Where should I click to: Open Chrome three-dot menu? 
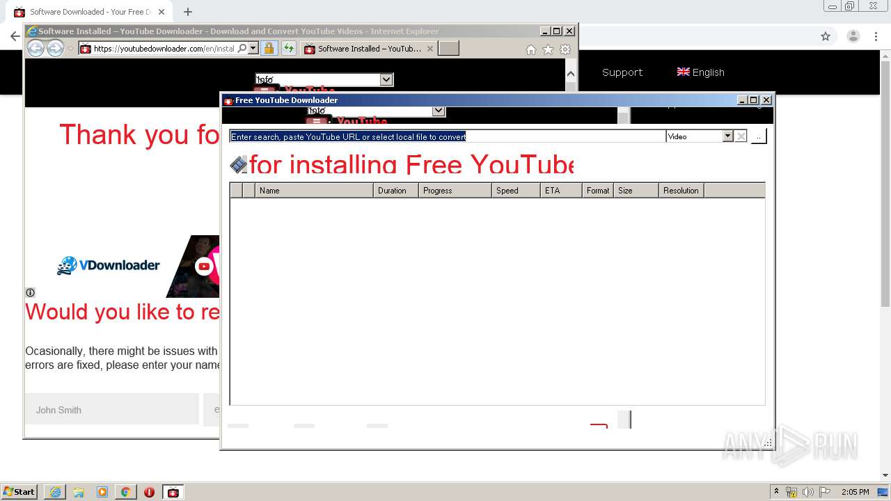click(x=877, y=36)
